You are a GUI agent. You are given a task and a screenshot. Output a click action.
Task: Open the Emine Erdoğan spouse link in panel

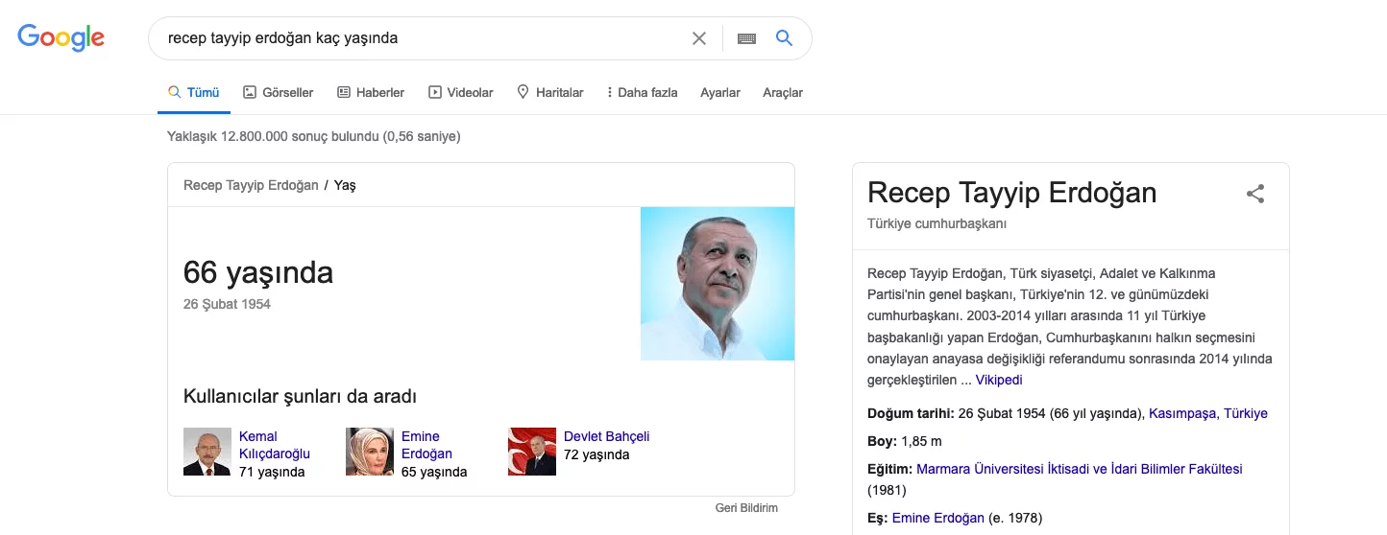coord(938,518)
